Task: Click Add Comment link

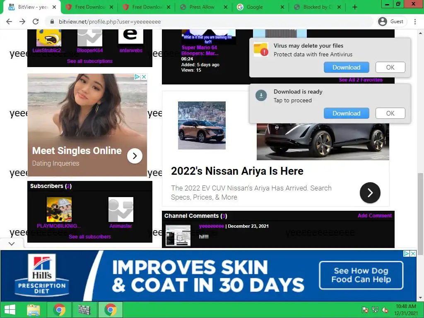Action: pyautogui.click(x=374, y=215)
